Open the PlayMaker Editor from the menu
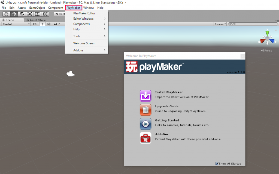The image size is (279, 174). coord(85,13)
